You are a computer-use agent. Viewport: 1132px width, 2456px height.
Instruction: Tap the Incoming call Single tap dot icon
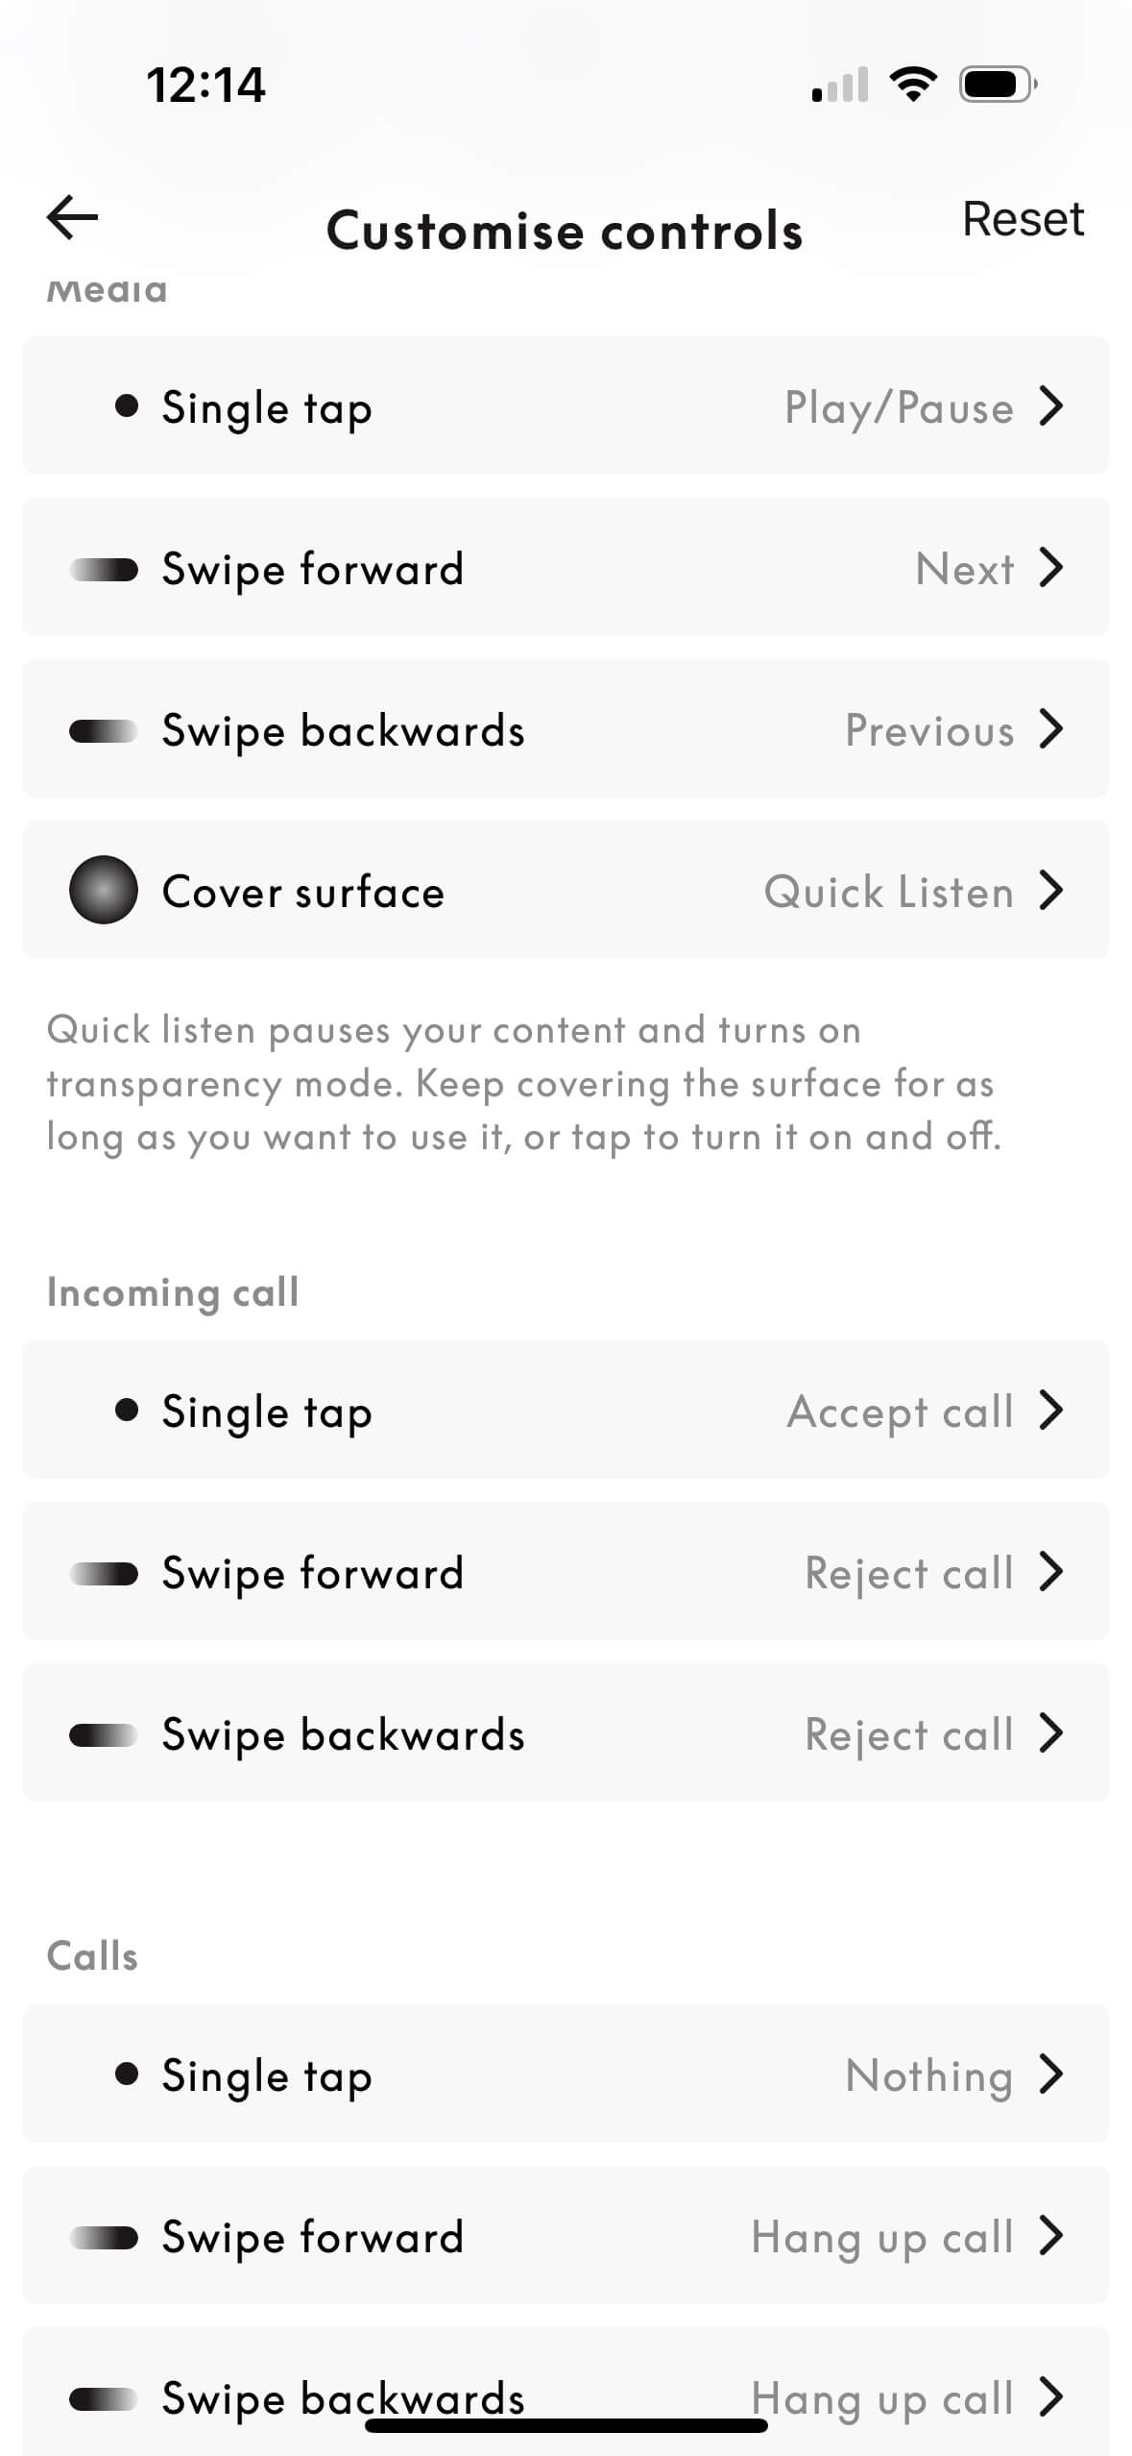126,1410
